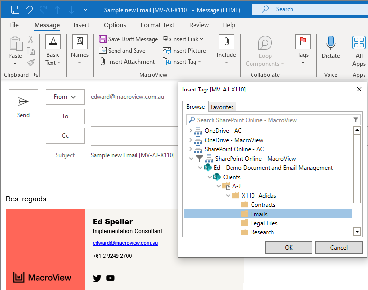Collapse Ed - Demo Document and Email Management
This screenshot has height=290, width=368.
200,168
